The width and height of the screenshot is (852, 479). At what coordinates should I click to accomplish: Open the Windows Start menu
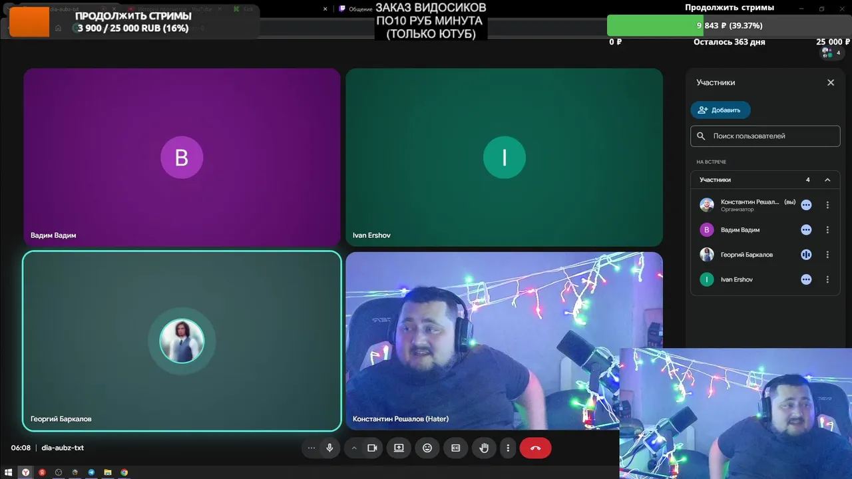coord(9,472)
